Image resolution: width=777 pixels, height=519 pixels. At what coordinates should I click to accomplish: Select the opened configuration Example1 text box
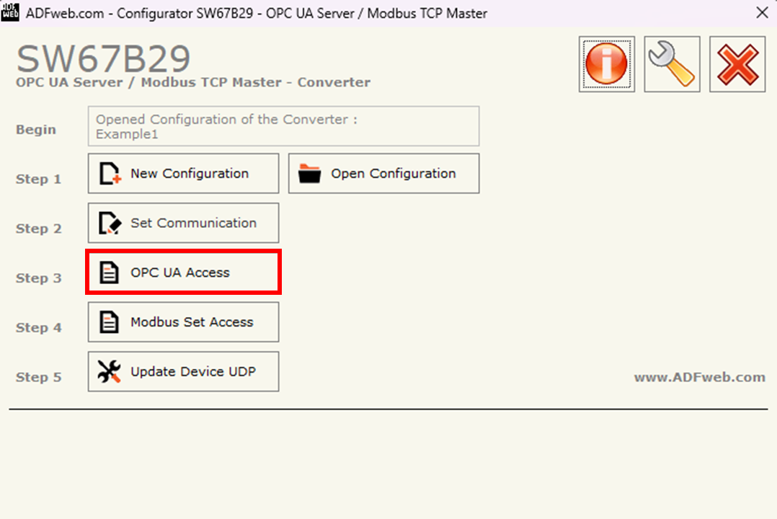point(283,125)
